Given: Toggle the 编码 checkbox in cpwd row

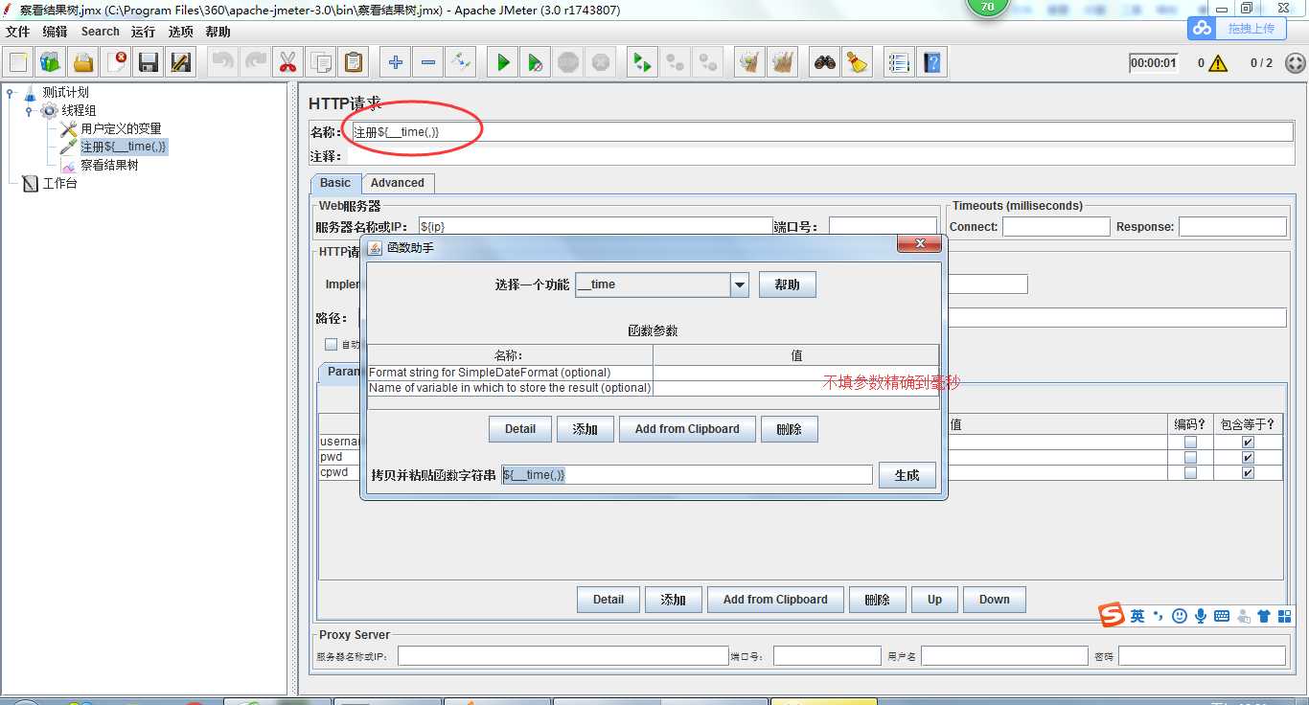Looking at the screenshot, I should pos(1190,473).
